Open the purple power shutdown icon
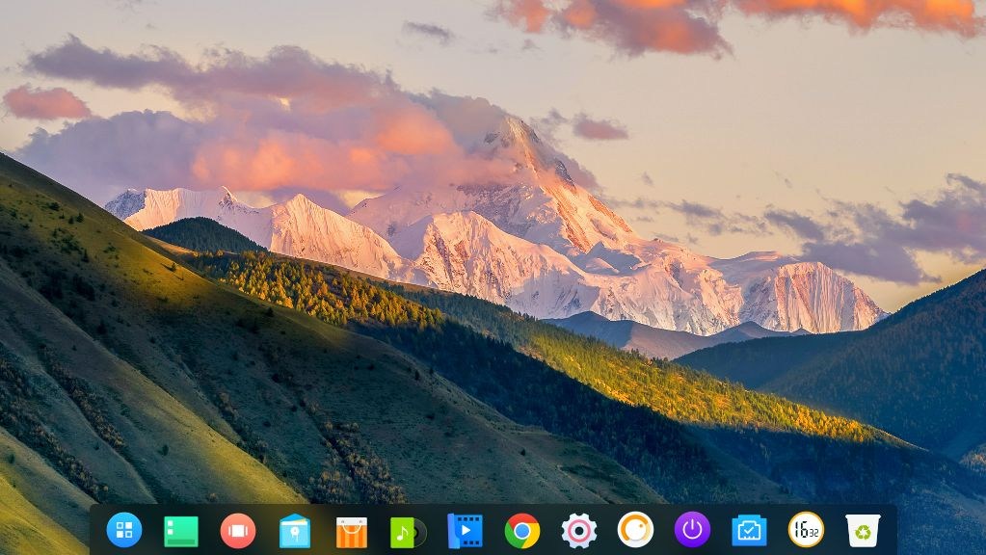986x555 pixels. [692, 529]
